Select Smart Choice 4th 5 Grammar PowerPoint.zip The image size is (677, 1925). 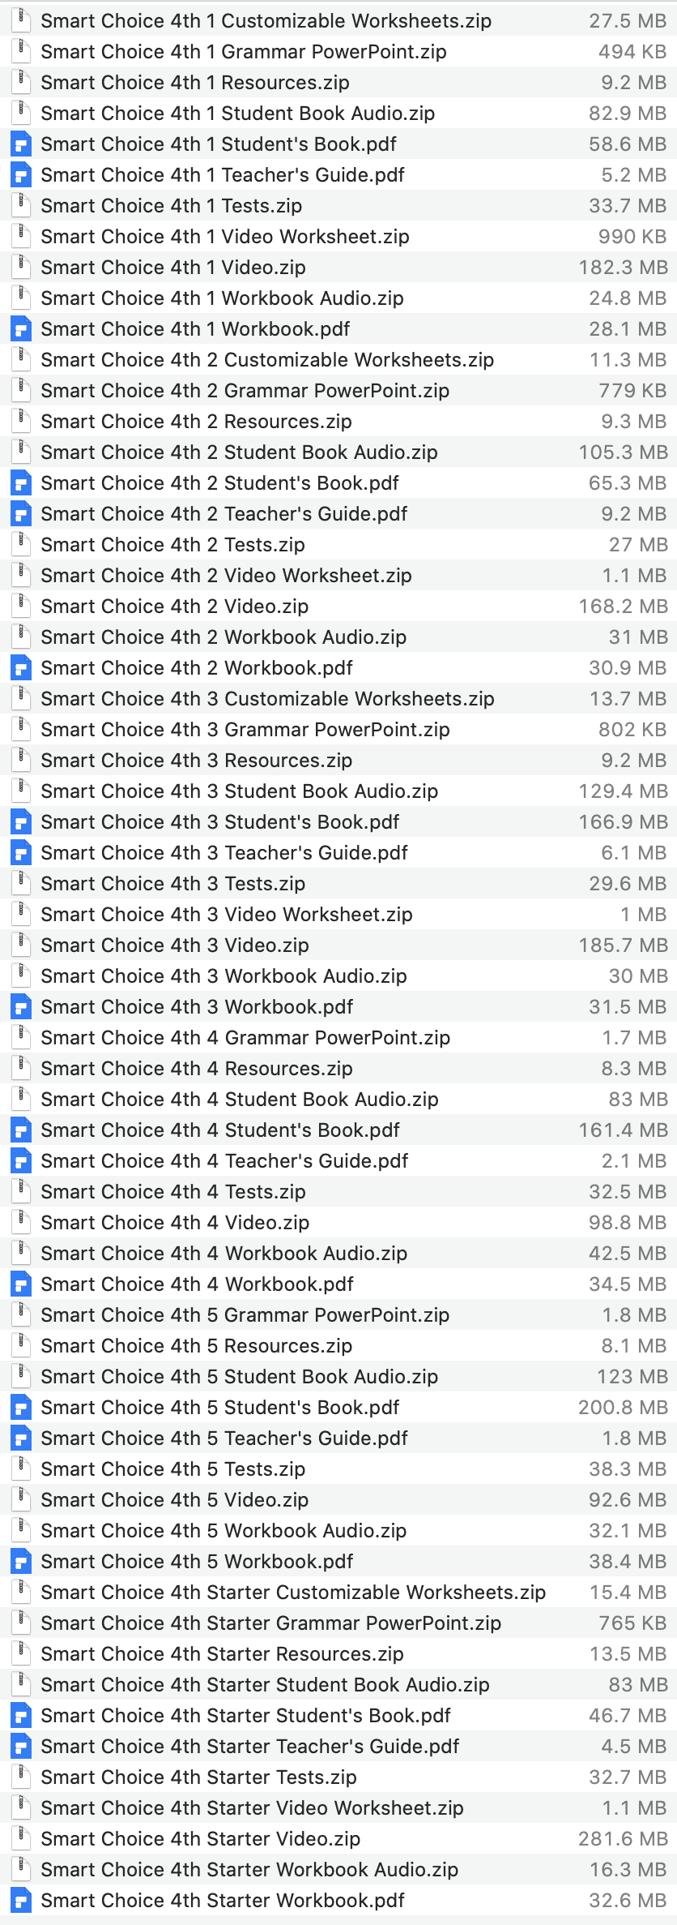point(245,1315)
